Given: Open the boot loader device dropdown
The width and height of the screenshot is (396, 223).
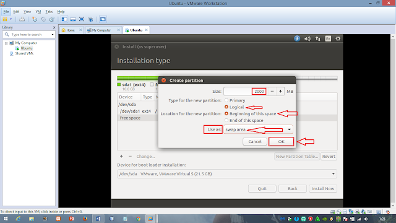Looking at the screenshot, I should point(227,173).
